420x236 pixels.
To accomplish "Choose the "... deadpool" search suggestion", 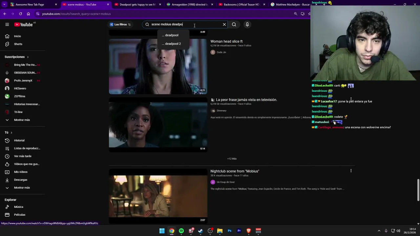I will 173,35.
